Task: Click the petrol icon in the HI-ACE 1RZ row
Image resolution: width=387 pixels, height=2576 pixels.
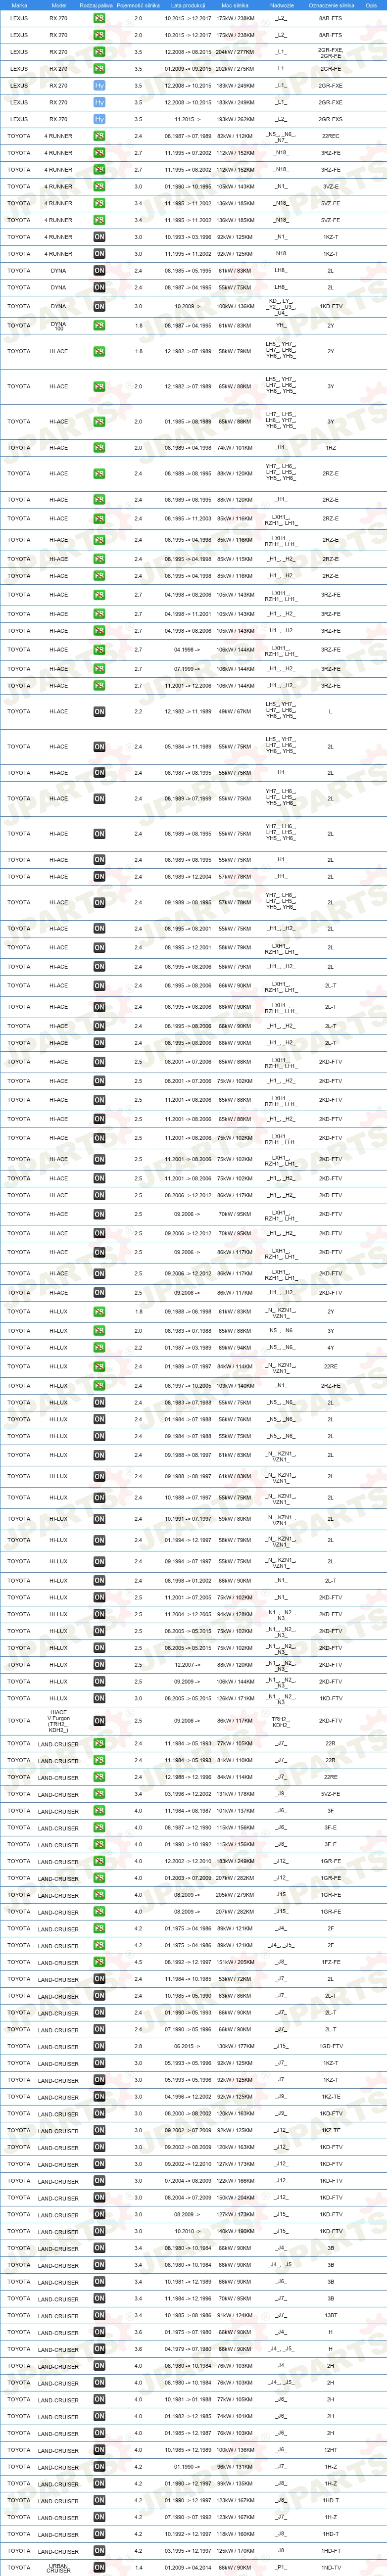Action: pos(99,448)
